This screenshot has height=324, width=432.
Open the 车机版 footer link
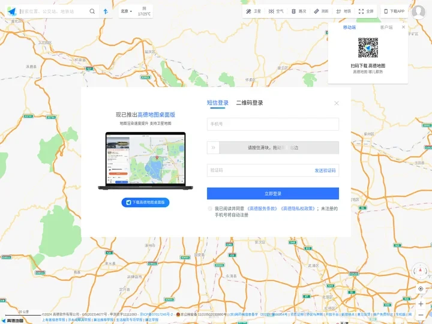click(x=401, y=314)
